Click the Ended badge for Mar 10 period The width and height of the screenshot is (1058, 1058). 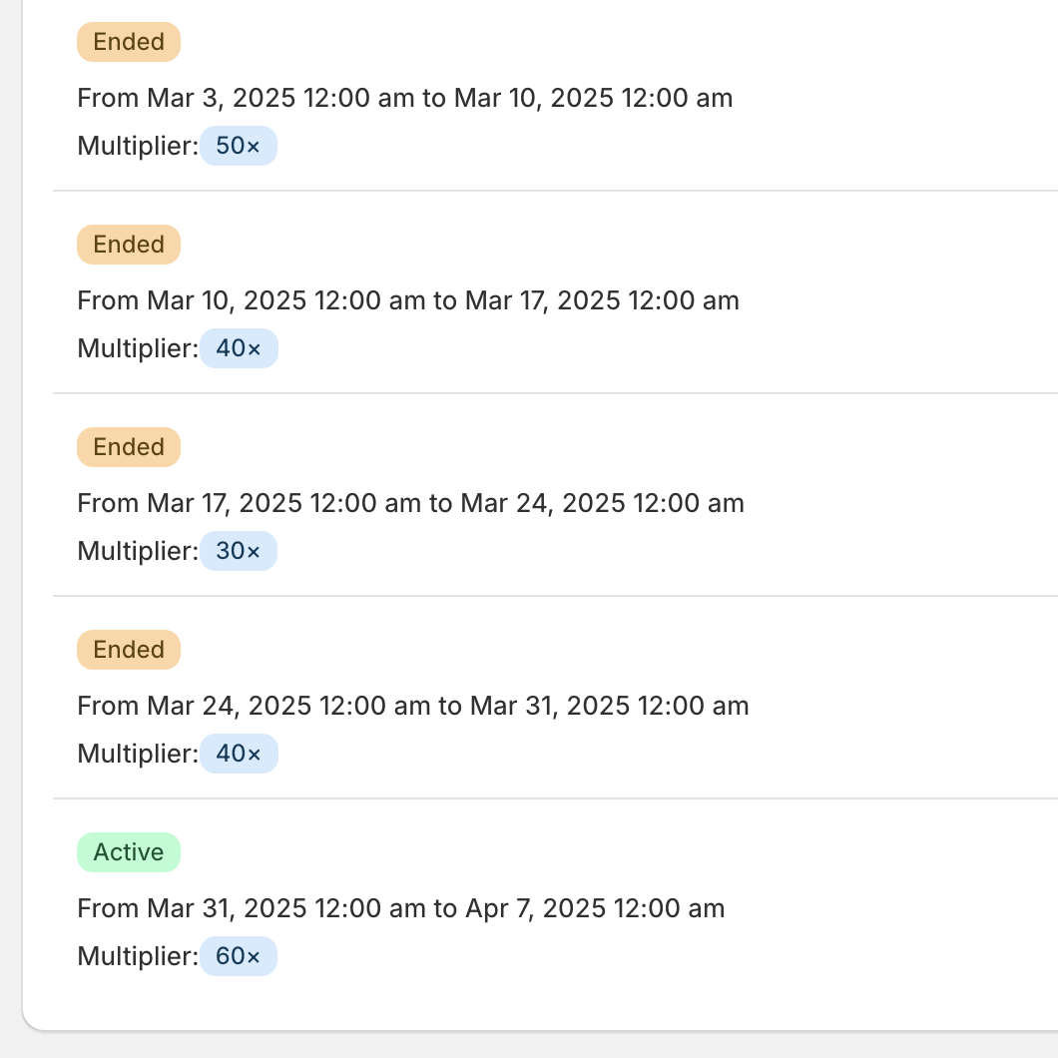click(129, 245)
